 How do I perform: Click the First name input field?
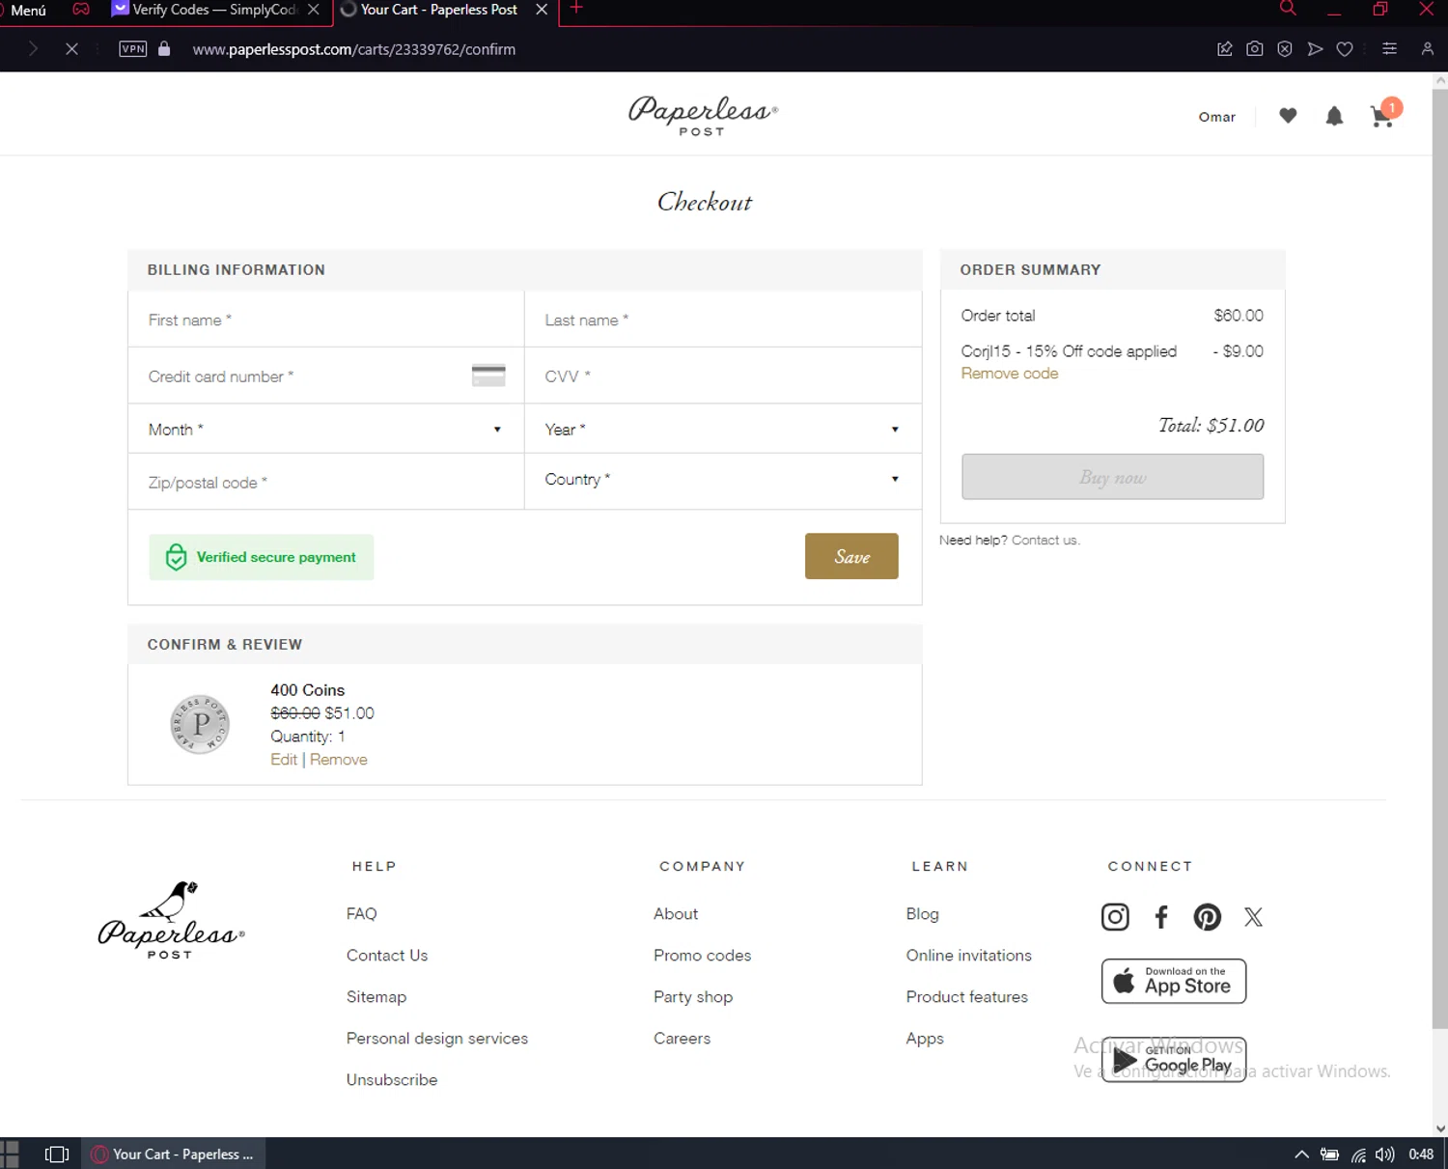click(326, 320)
